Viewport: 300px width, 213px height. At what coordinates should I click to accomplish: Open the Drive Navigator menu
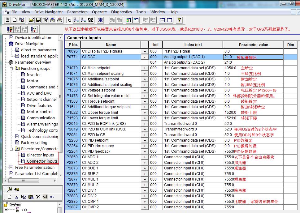tap(49, 12)
